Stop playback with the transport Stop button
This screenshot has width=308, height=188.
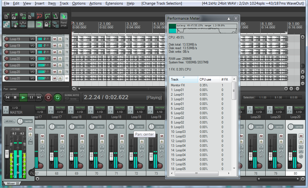(15, 97)
